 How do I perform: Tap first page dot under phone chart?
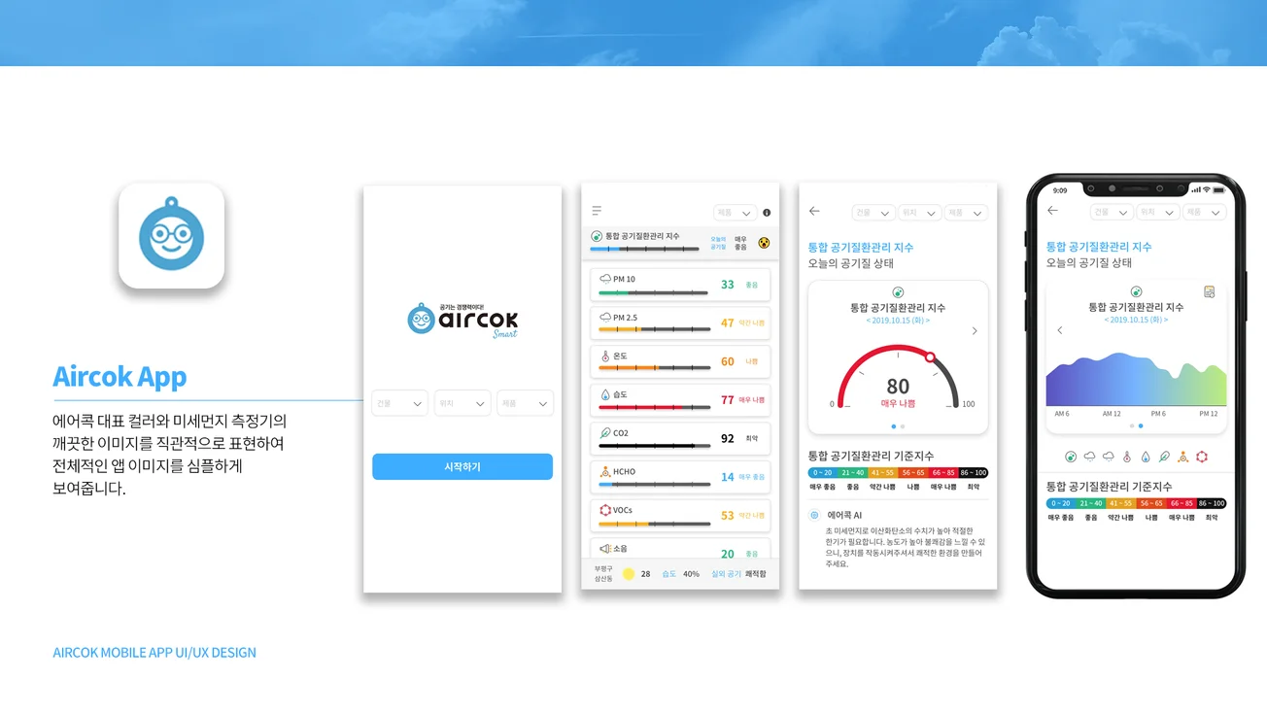pos(1132,426)
